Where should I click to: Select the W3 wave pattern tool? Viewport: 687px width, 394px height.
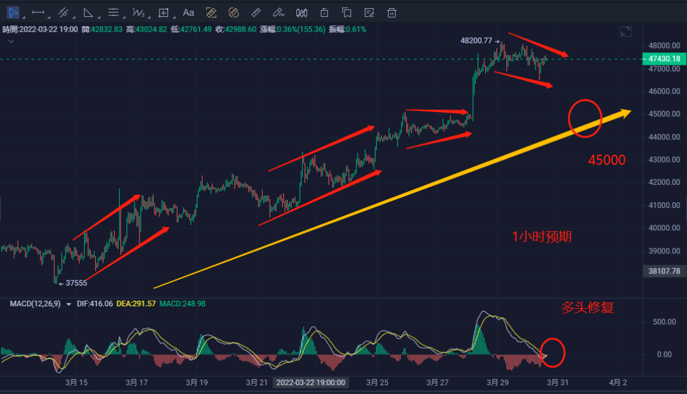pyautogui.click(x=138, y=12)
